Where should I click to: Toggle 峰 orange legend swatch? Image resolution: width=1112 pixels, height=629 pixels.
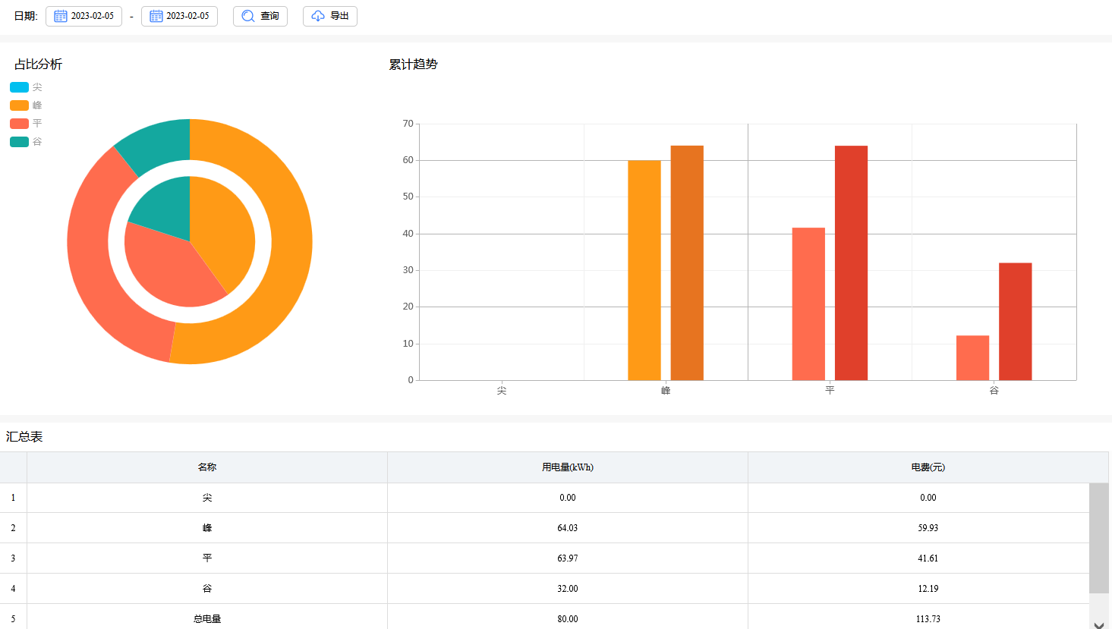[x=19, y=105]
